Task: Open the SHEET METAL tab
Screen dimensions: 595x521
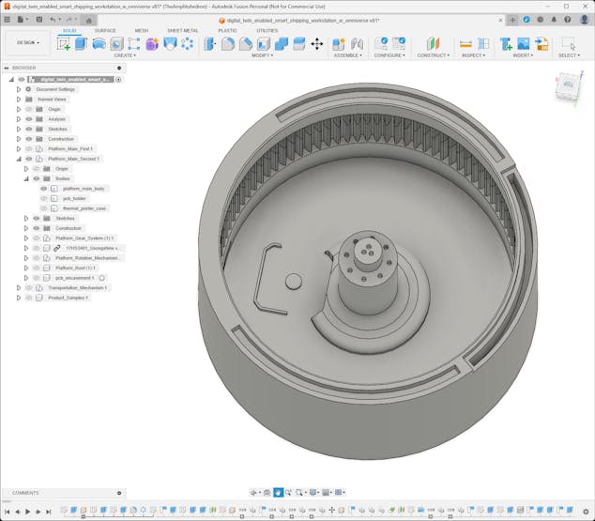Action: [x=182, y=30]
